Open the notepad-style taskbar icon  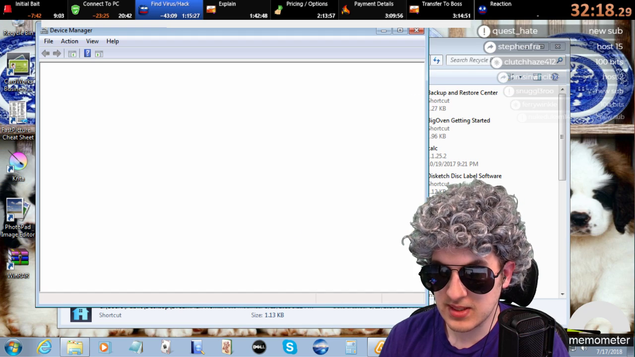135,347
